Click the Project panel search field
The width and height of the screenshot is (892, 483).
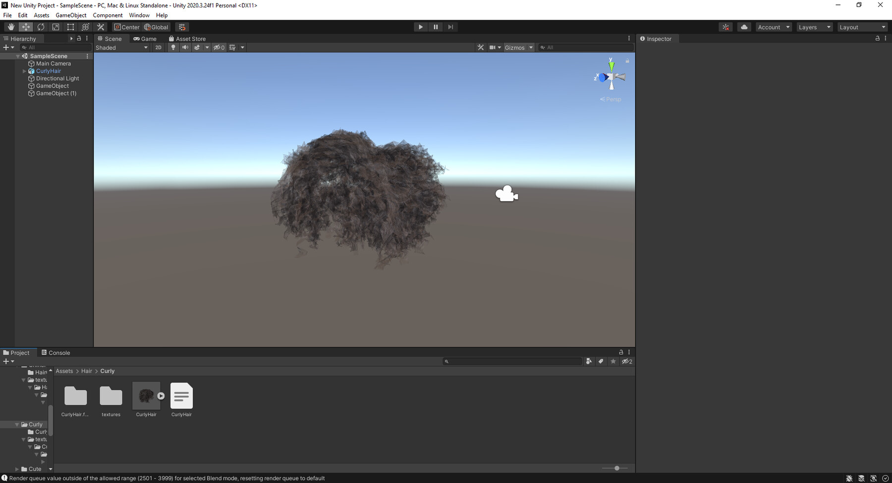coord(512,362)
